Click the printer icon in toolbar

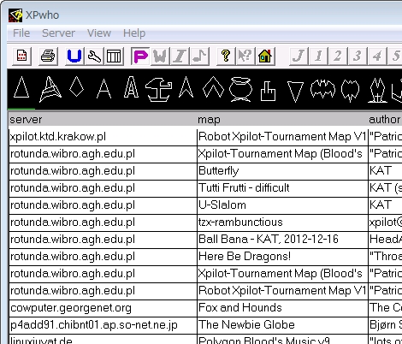click(x=48, y=56)
